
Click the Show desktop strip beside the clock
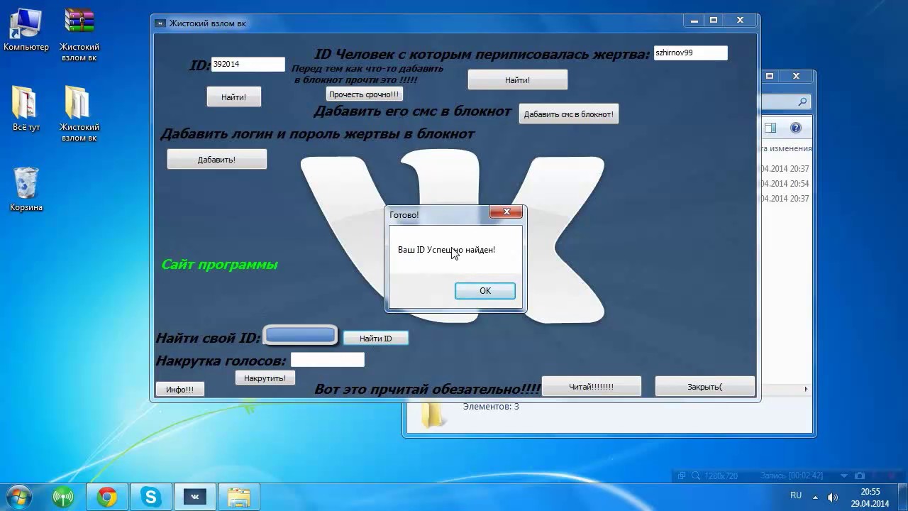902,498
